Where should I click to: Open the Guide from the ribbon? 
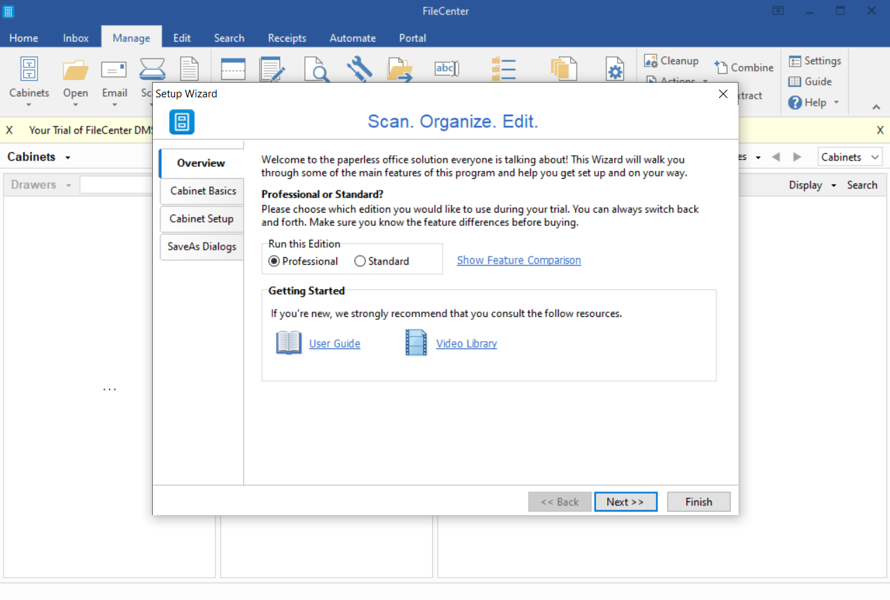tap(810, 81)
